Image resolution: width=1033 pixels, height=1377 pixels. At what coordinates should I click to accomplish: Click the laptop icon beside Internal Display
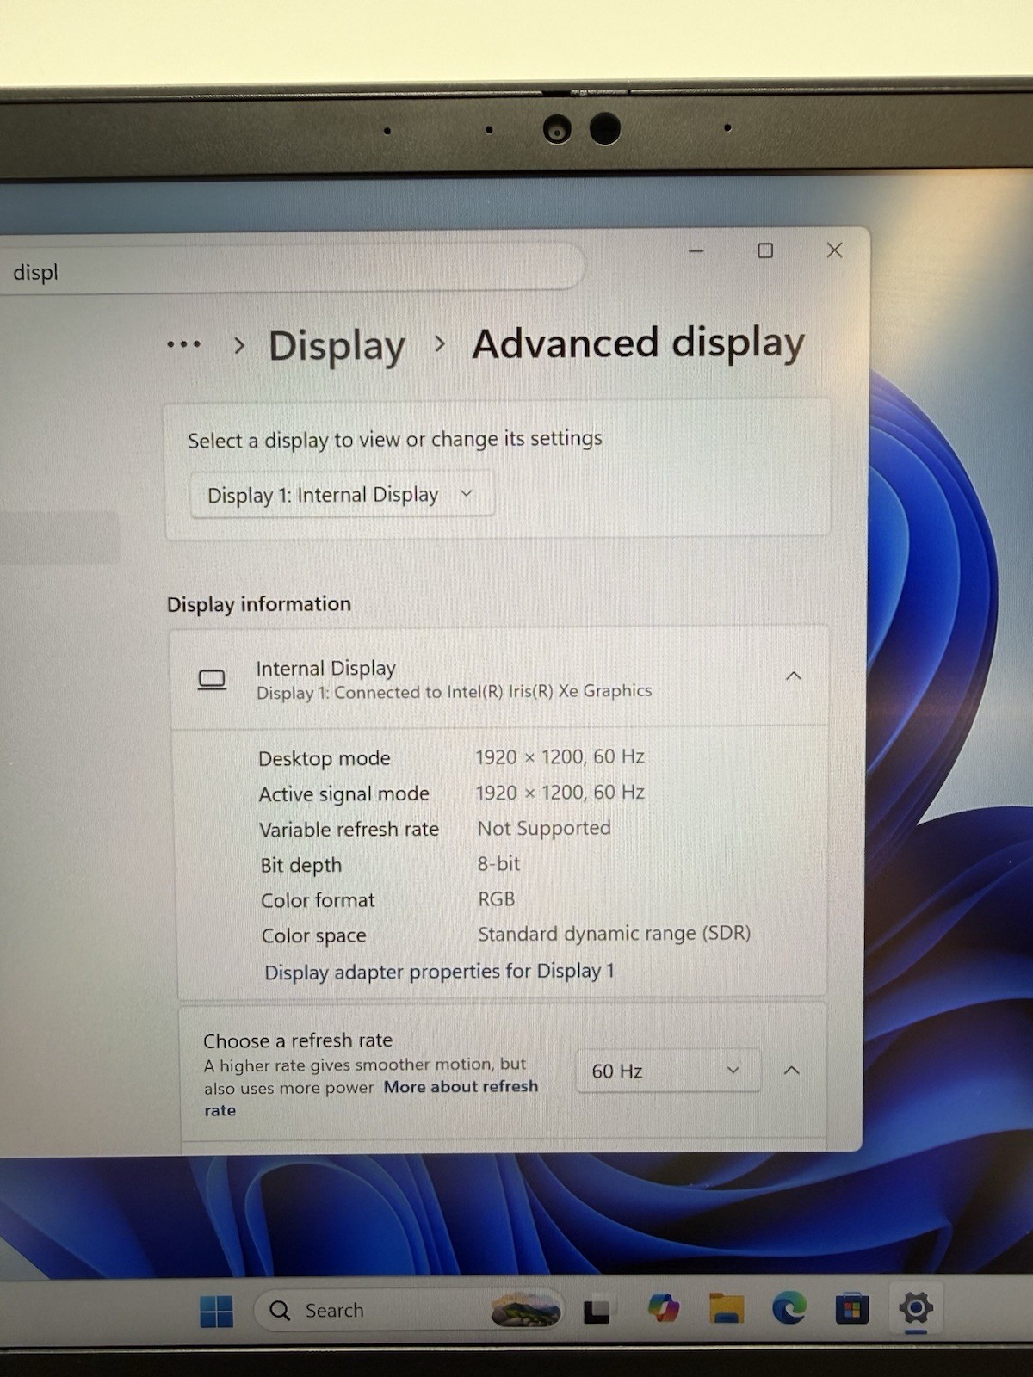pyautogui.click(x=212, y=680)
